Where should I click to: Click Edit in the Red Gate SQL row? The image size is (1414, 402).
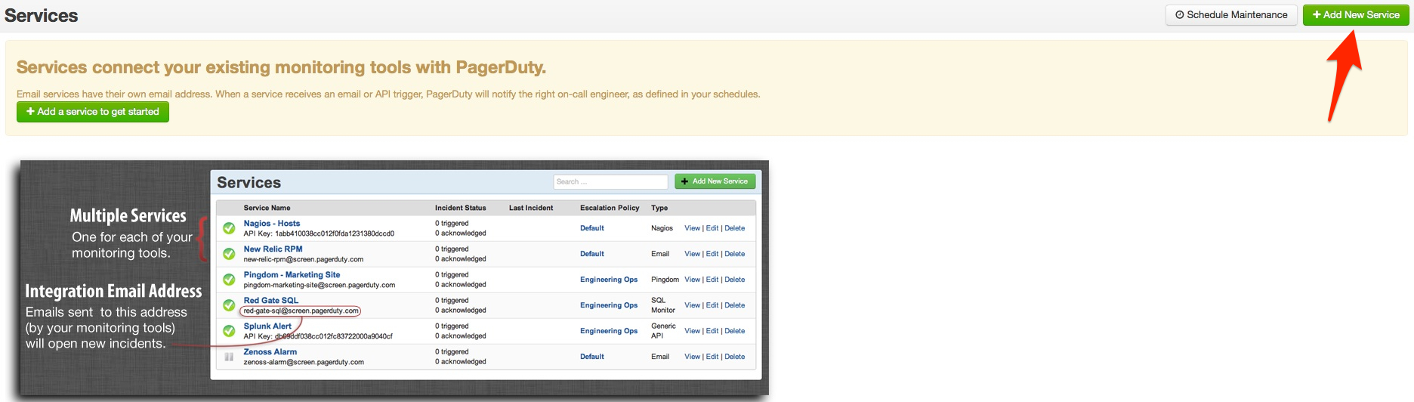coord(712,305)
